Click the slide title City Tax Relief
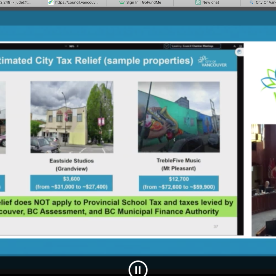The width and height of the screenshot is (276, 276). click(x=97, y=61)
